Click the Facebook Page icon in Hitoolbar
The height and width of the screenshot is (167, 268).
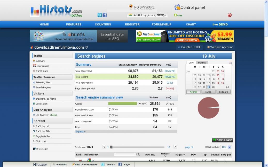[120, 164]
